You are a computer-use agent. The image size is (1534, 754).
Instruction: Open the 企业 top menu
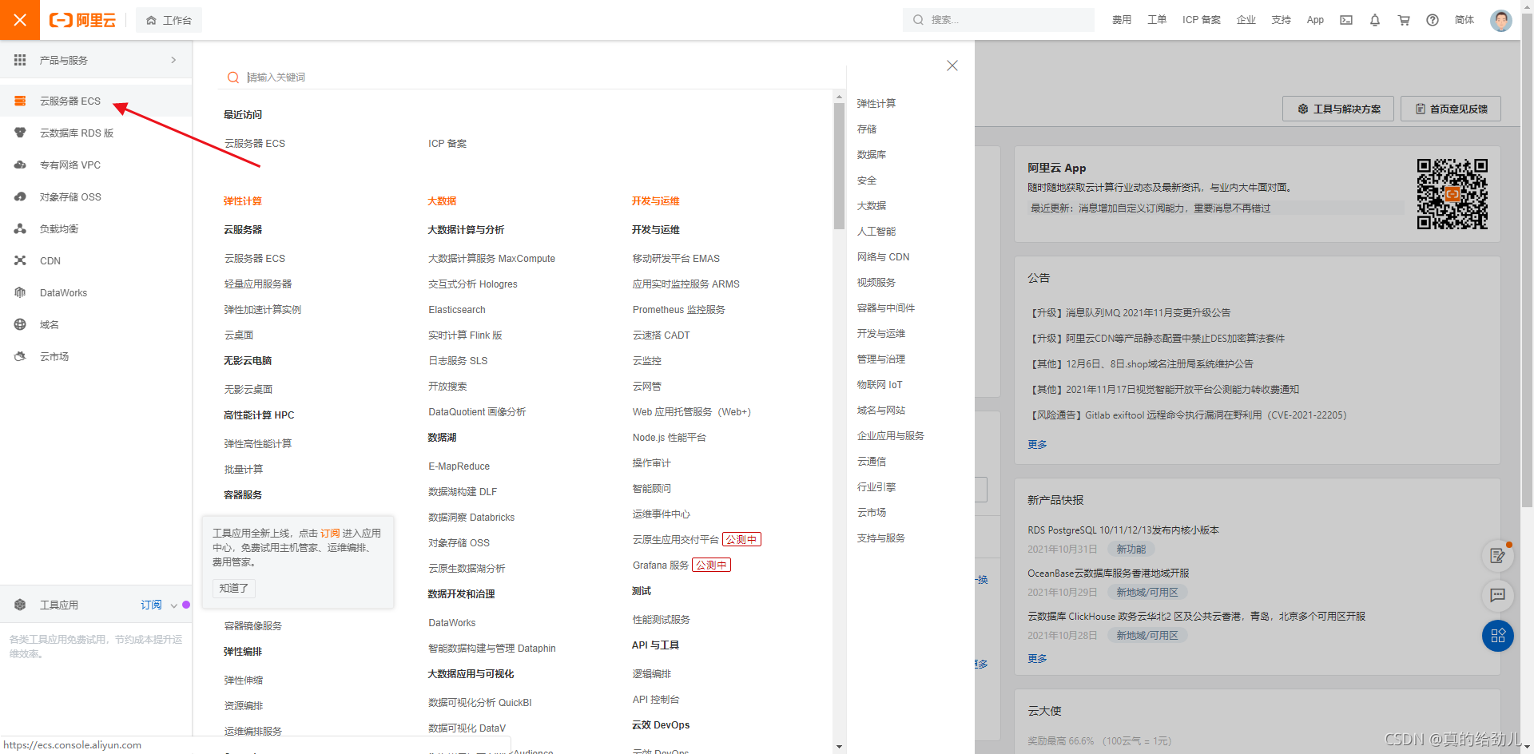coord(1246,20)
